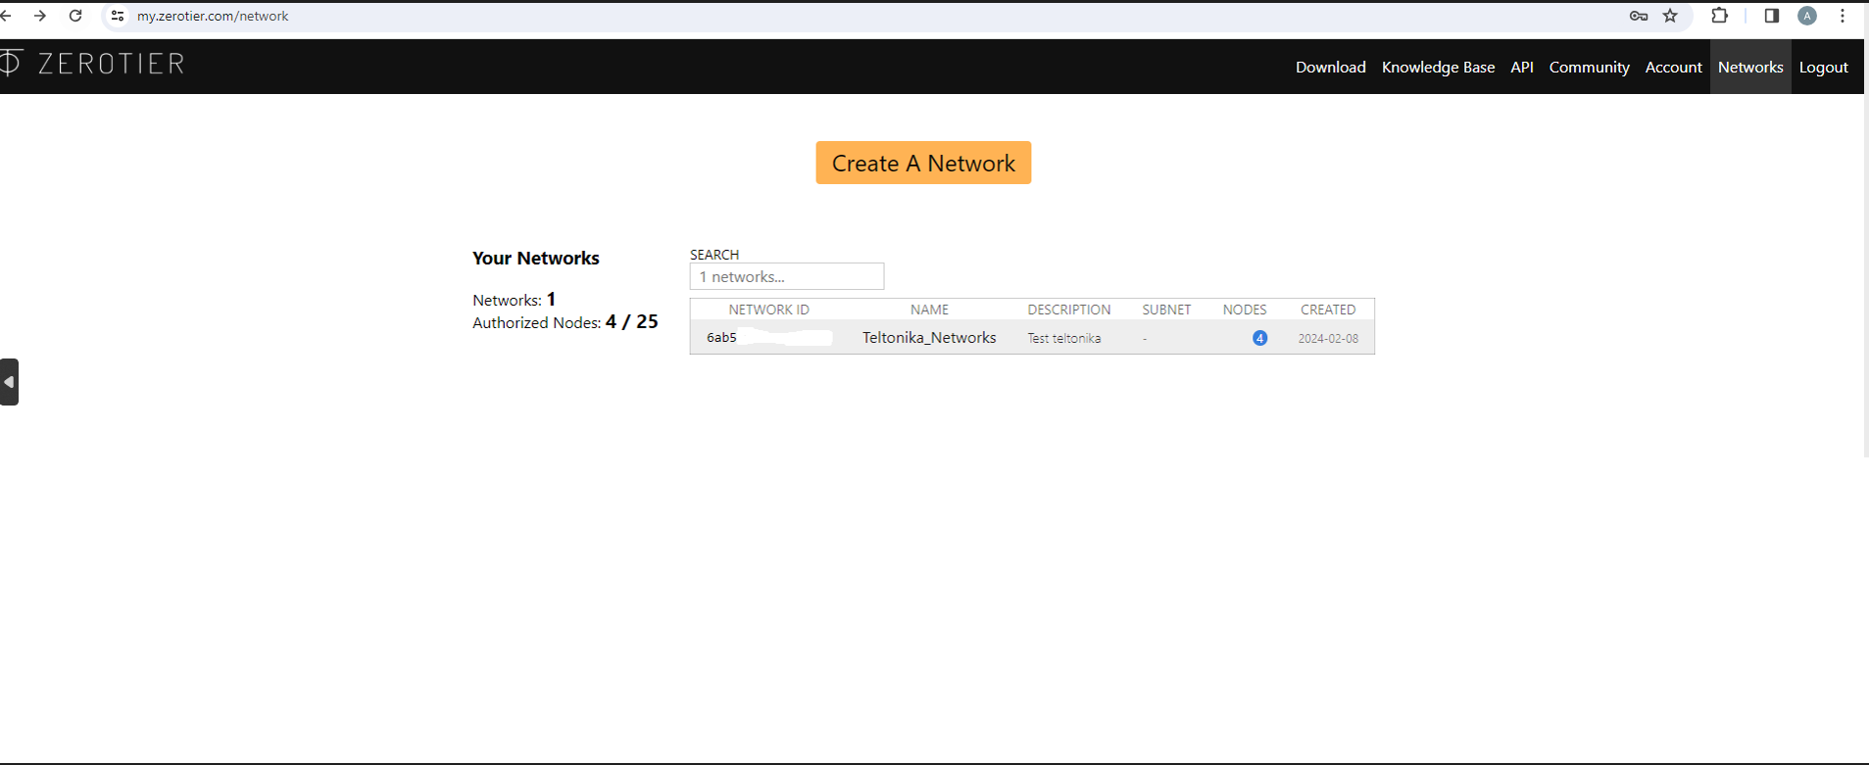
Task: Click the blue nodes count badge 4
Action: point(1259,338)
